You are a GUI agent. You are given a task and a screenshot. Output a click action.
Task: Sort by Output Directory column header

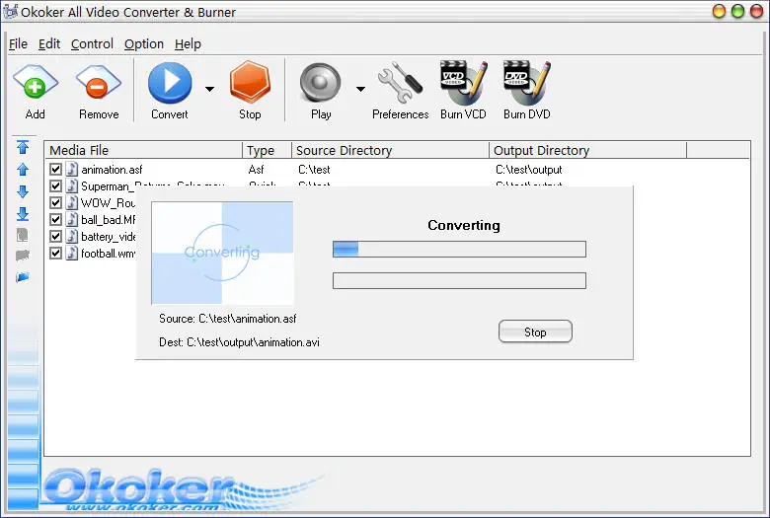point(587,150)
